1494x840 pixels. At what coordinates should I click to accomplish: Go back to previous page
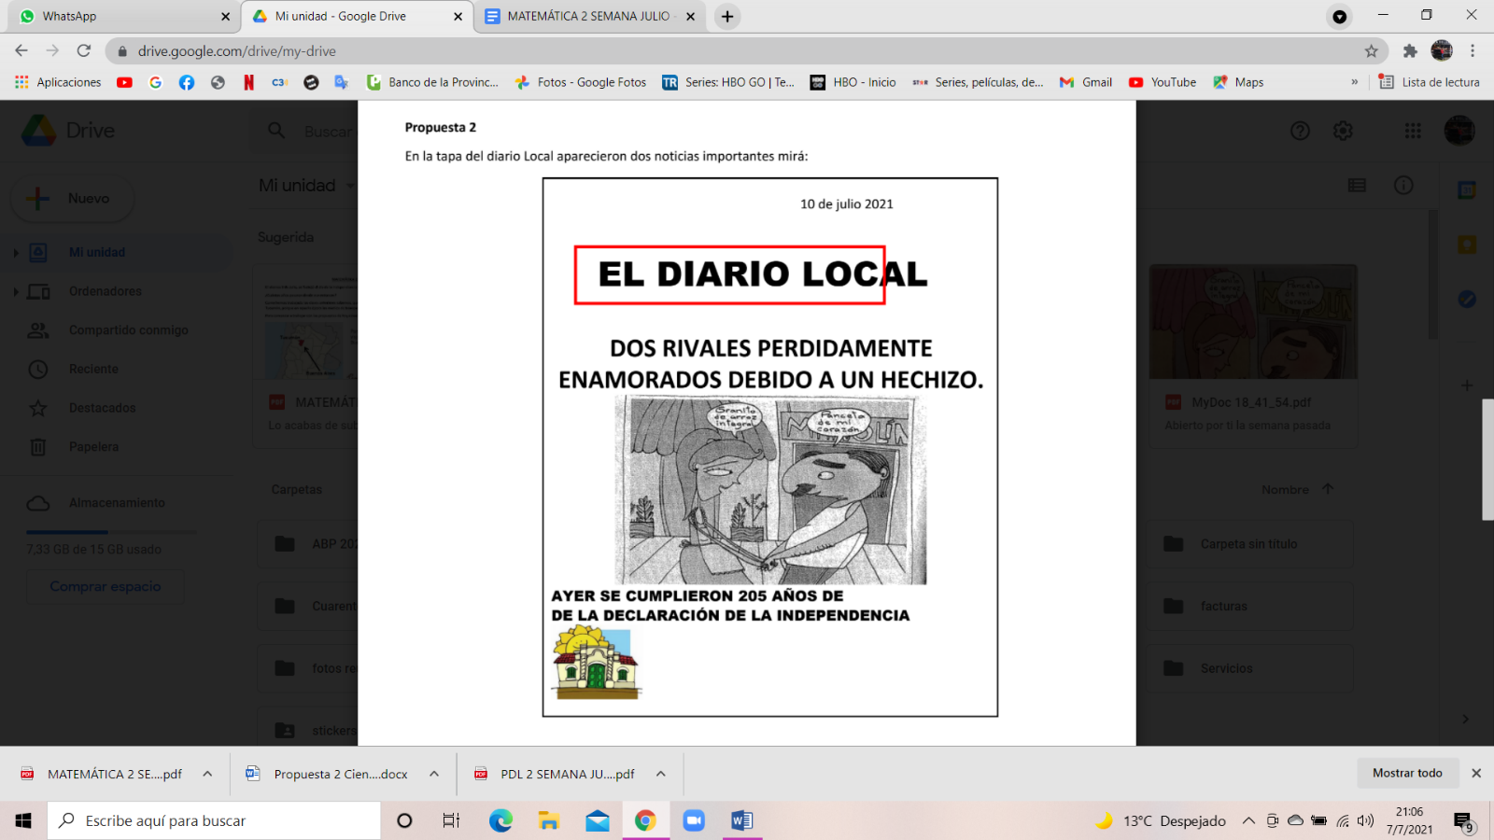coord(21,50)
